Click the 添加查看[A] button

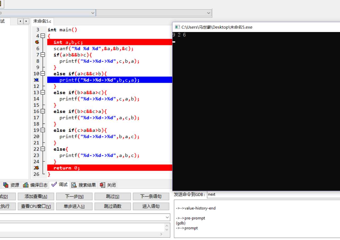point(36,196)
